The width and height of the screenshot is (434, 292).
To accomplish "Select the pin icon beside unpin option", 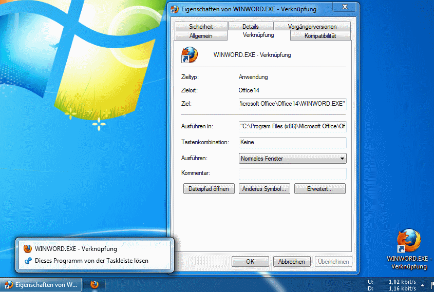I will [28, 261].
